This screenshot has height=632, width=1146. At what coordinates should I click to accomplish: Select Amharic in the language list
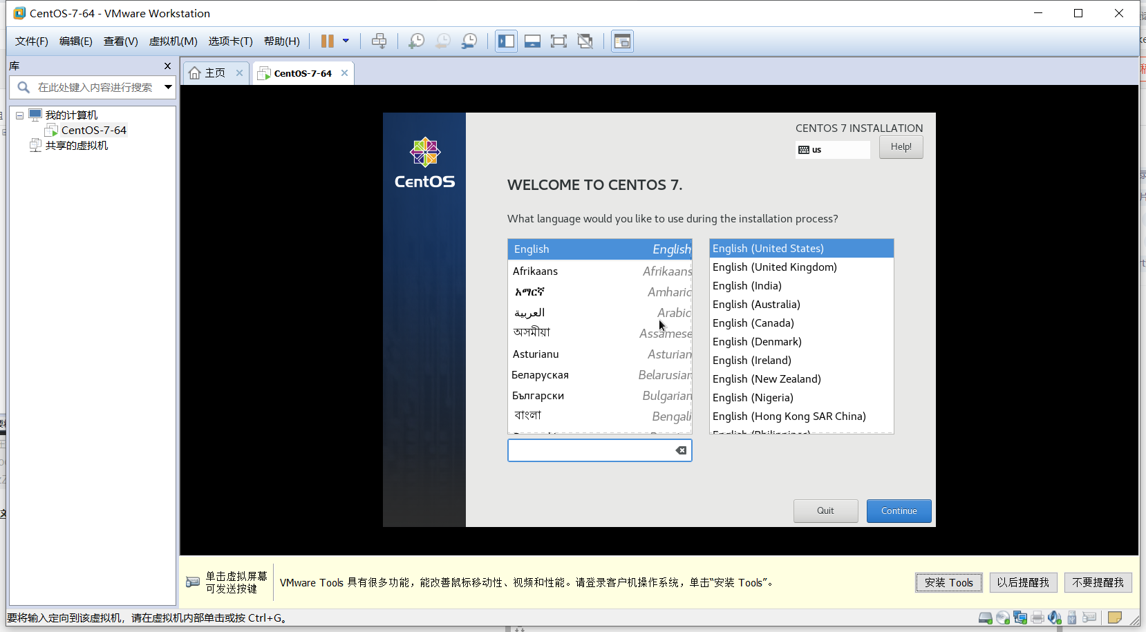tap(600, 292)
